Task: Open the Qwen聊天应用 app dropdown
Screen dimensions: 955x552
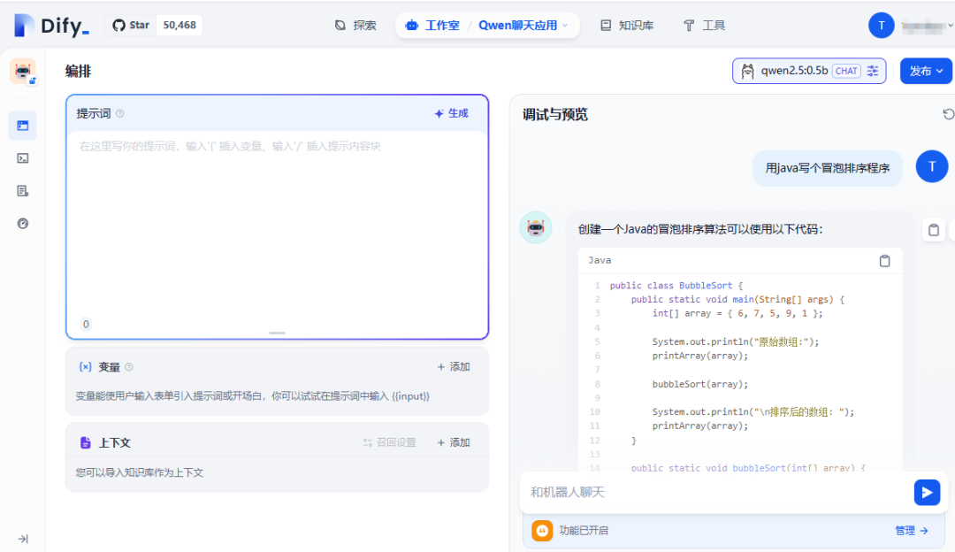Action: [x=524, y=26]
